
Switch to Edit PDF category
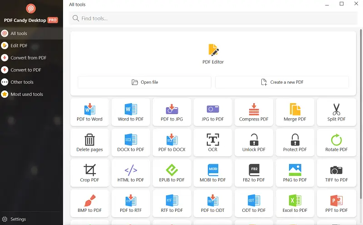19,45
